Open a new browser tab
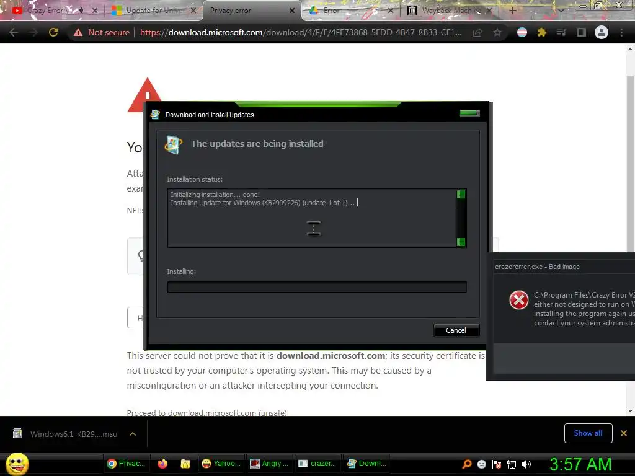Viewport: 635px width, 476px height. click(x=512, y=11)
